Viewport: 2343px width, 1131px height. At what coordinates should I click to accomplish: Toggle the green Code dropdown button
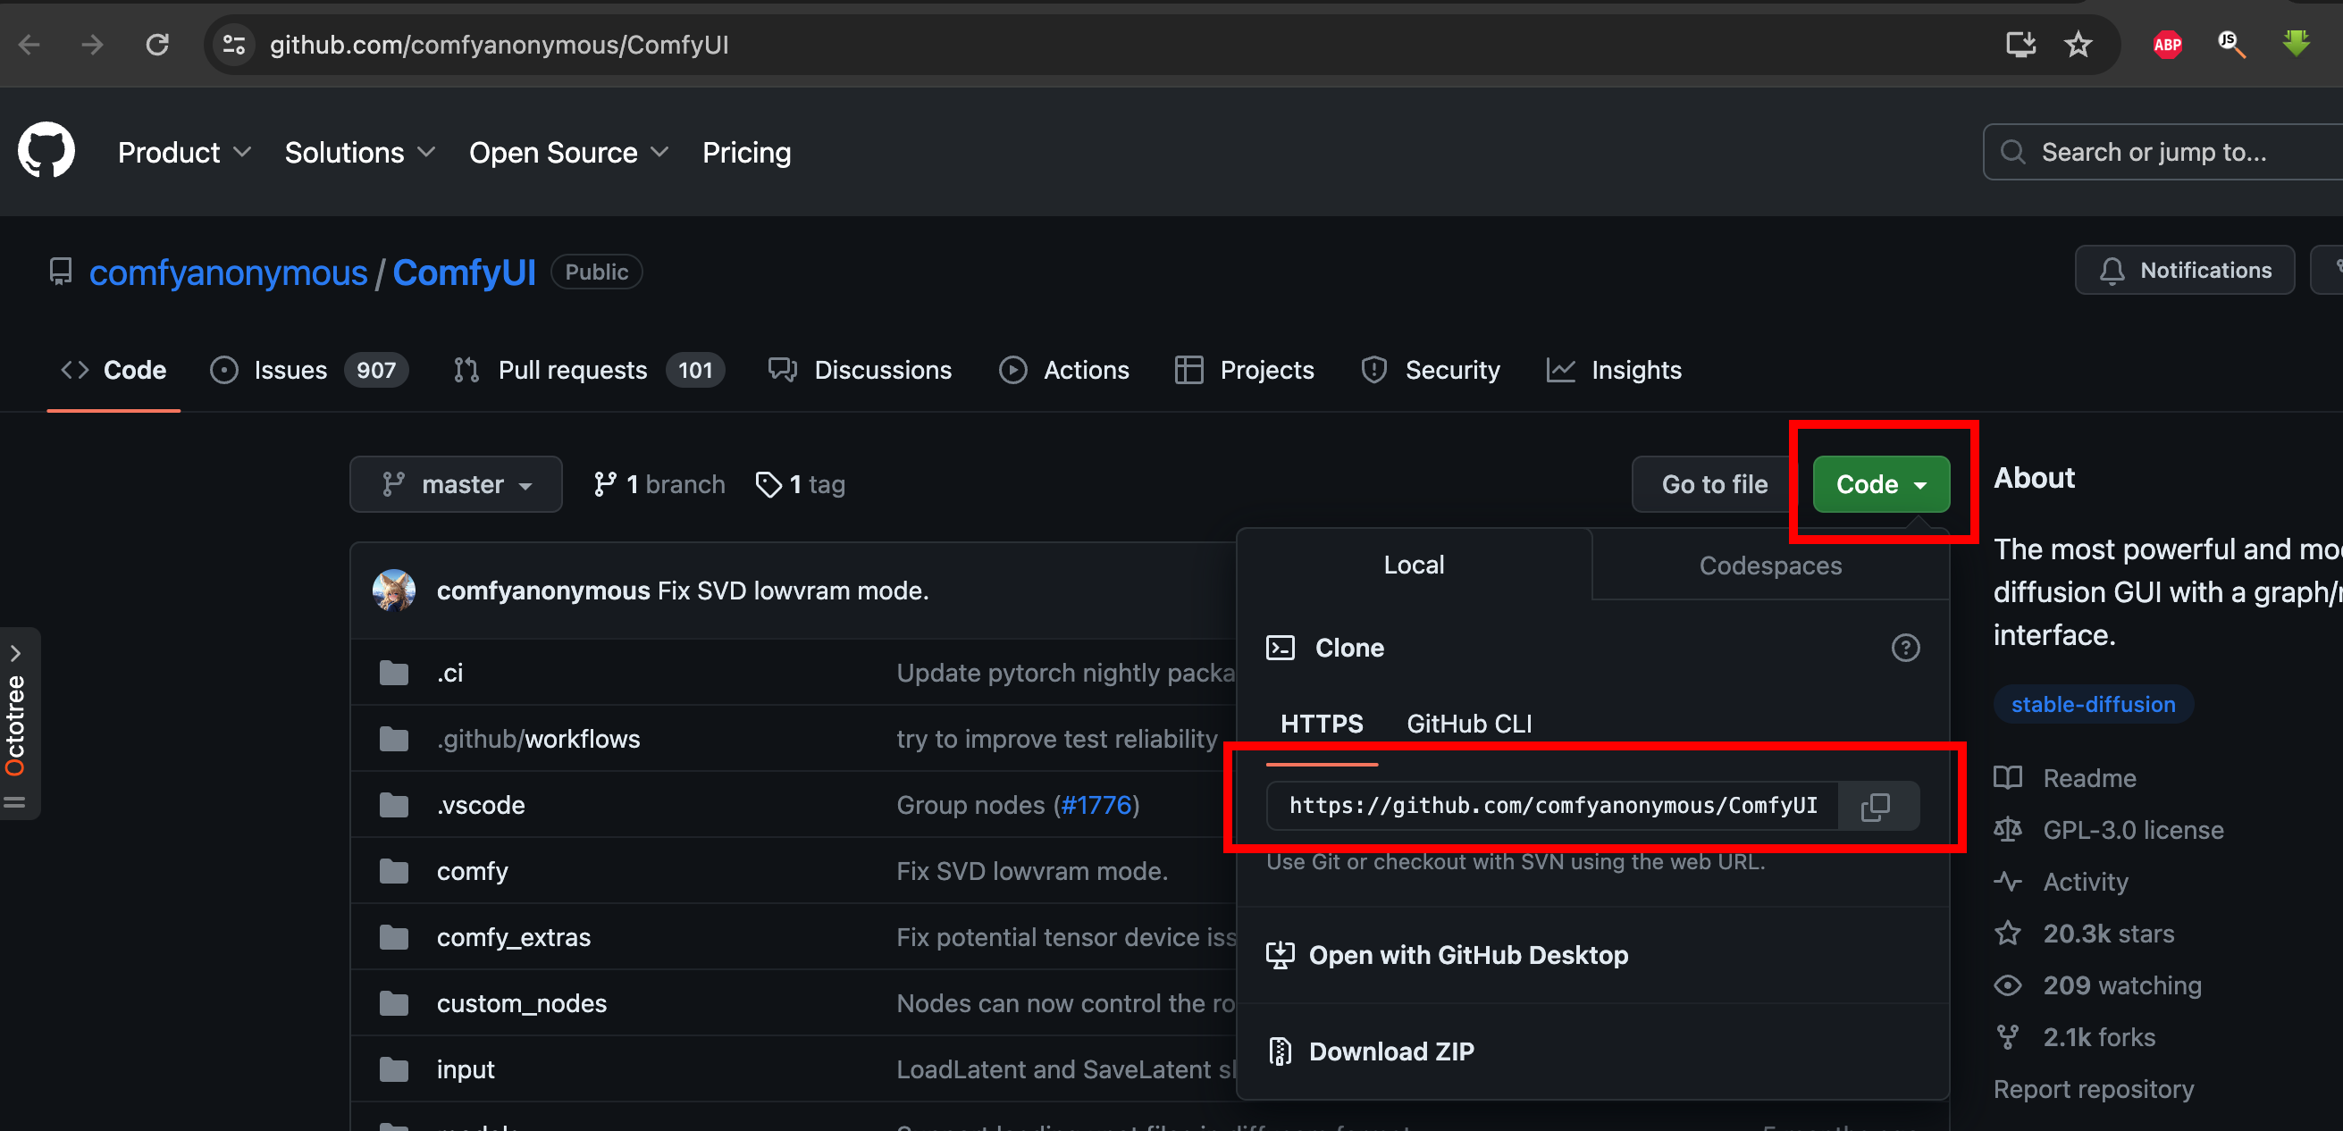(1880, 484)
